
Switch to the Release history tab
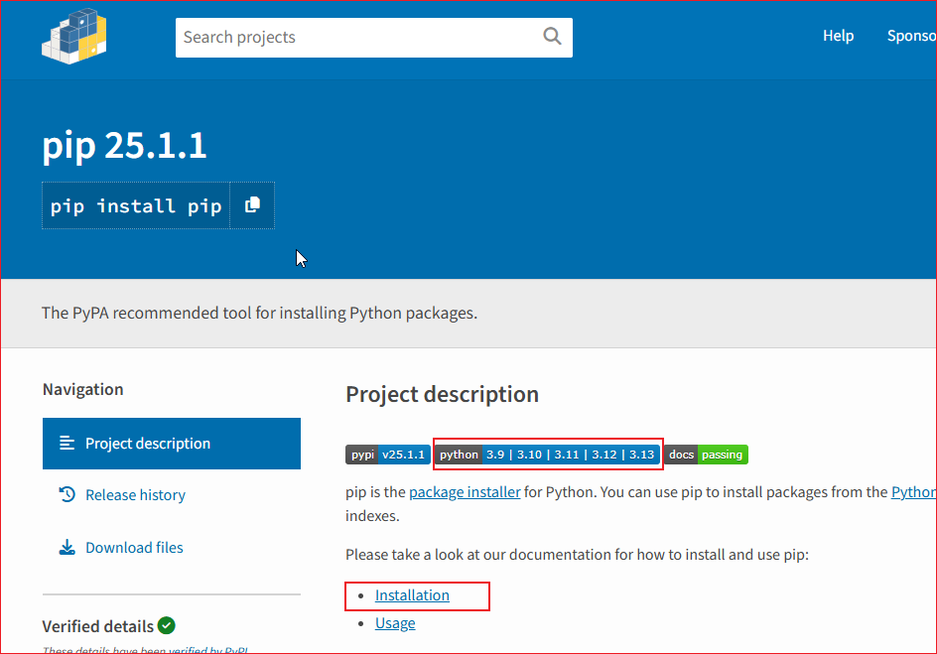(x=135, y=495)
